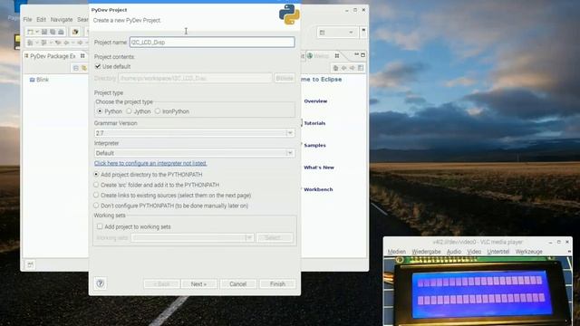
Task: Open the Video menu in VLC
Action: point(474,252)
